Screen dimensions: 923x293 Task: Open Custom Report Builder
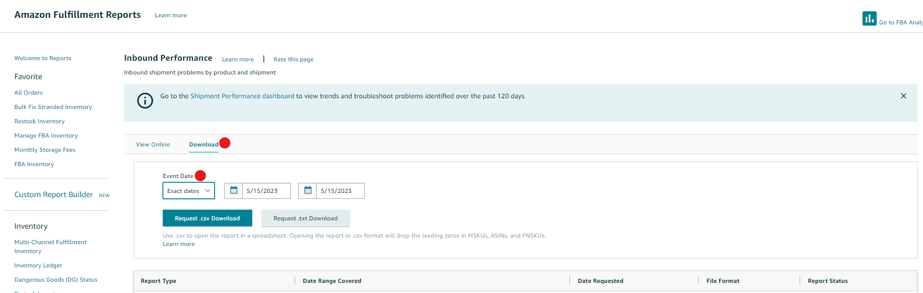pos(54,195)
